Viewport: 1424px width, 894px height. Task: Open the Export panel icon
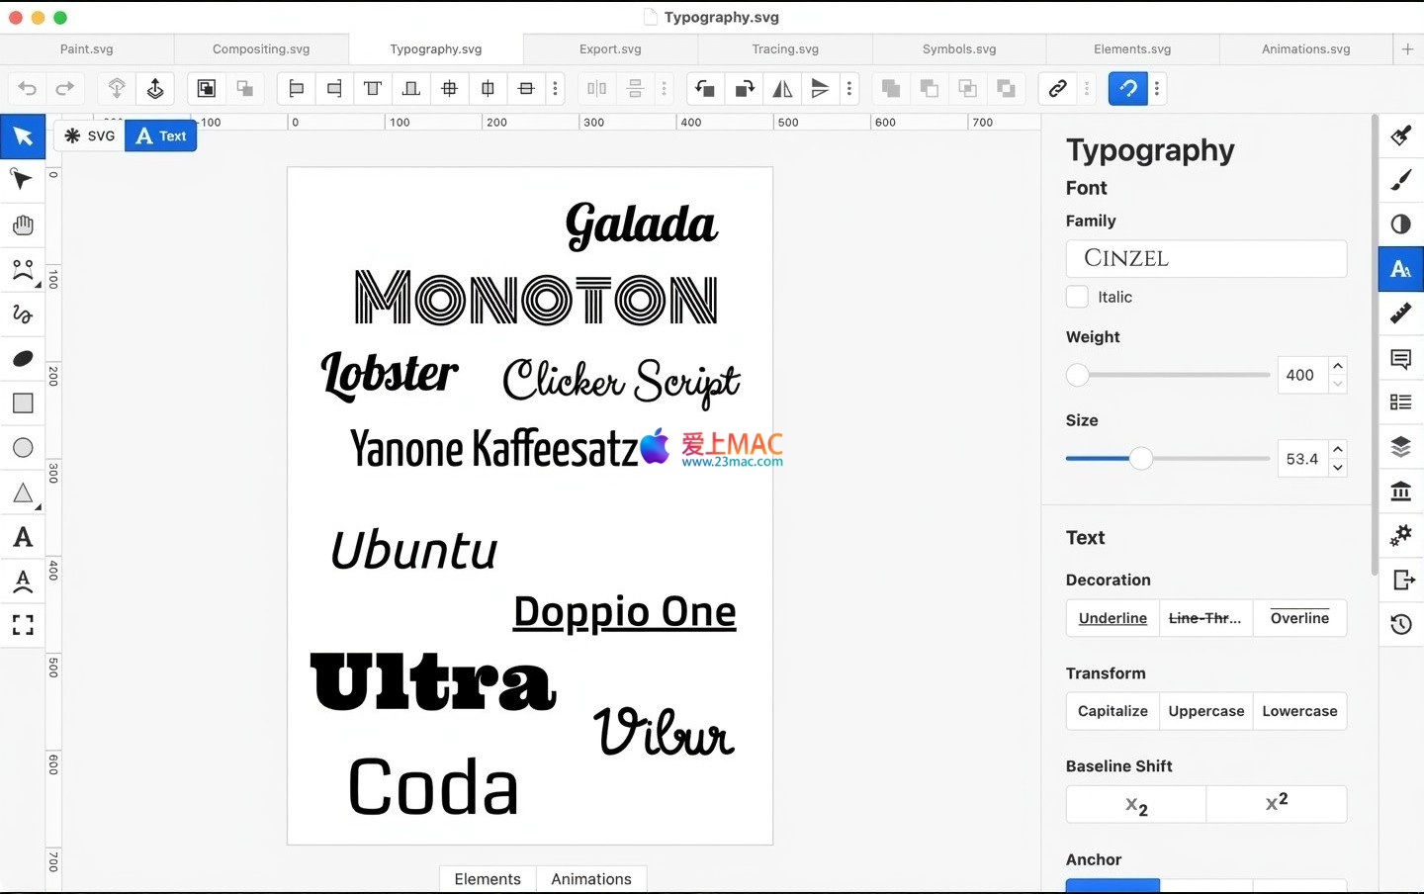pos(1400,580)
